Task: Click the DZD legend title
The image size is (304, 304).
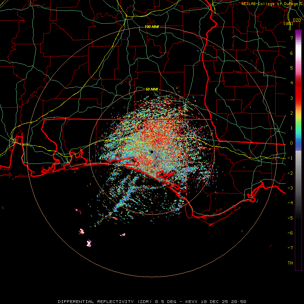Action: (297, 20)
